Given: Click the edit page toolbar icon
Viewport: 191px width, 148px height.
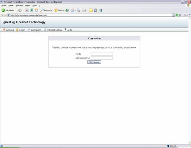Looking at the screenshot, I should tap(84, 10).
